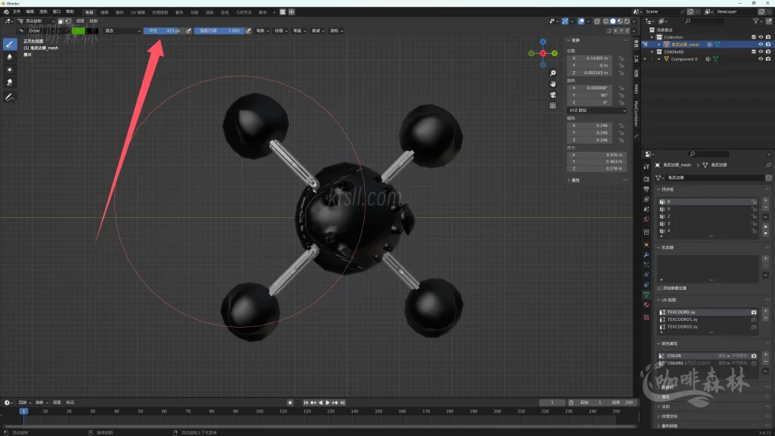Toggle camera view with the camera icon
This screenshot has height=436, width=775.
(553, 95)
